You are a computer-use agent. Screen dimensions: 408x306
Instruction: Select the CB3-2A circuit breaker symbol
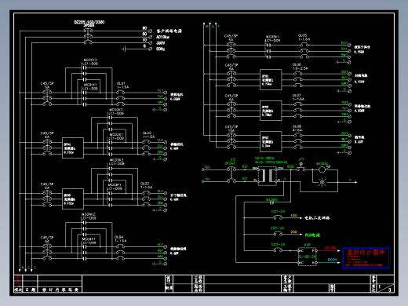[278, 250]
